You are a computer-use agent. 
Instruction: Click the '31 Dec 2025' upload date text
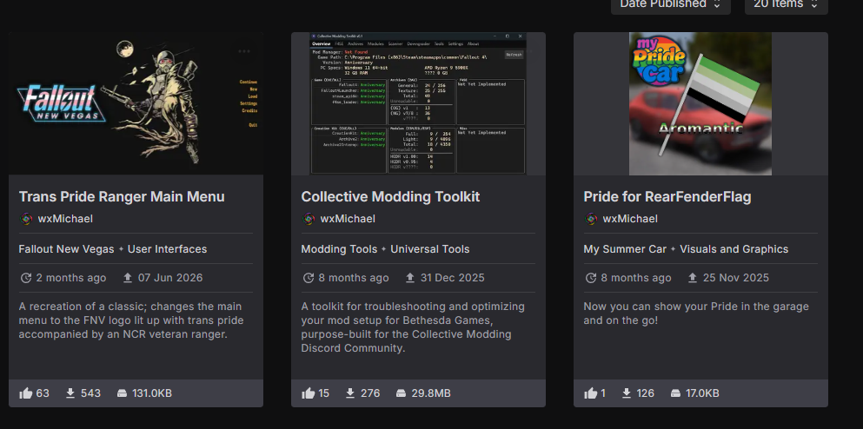453,278
